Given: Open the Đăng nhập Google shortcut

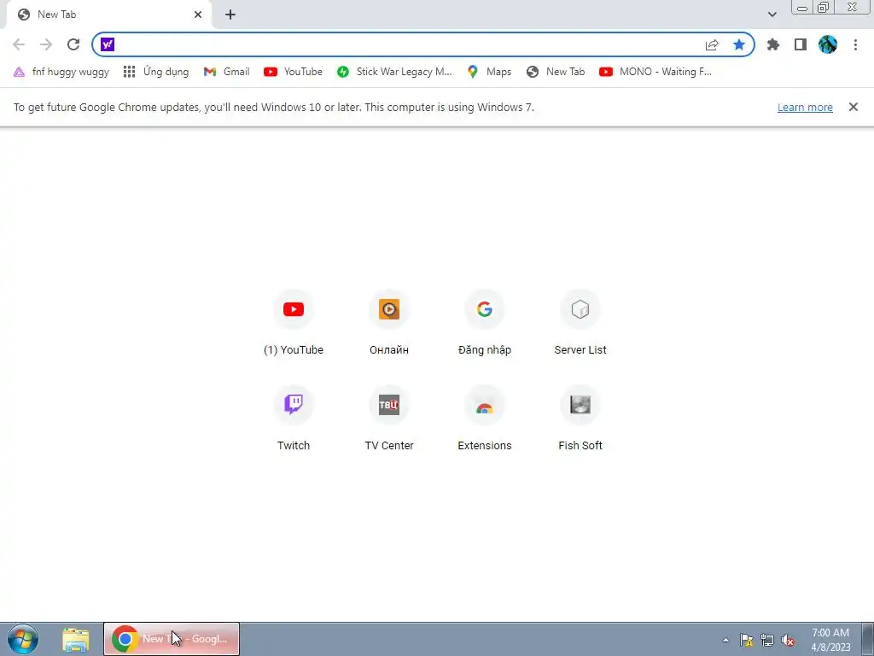Looking at the screenshot, I should coord(485,324).
